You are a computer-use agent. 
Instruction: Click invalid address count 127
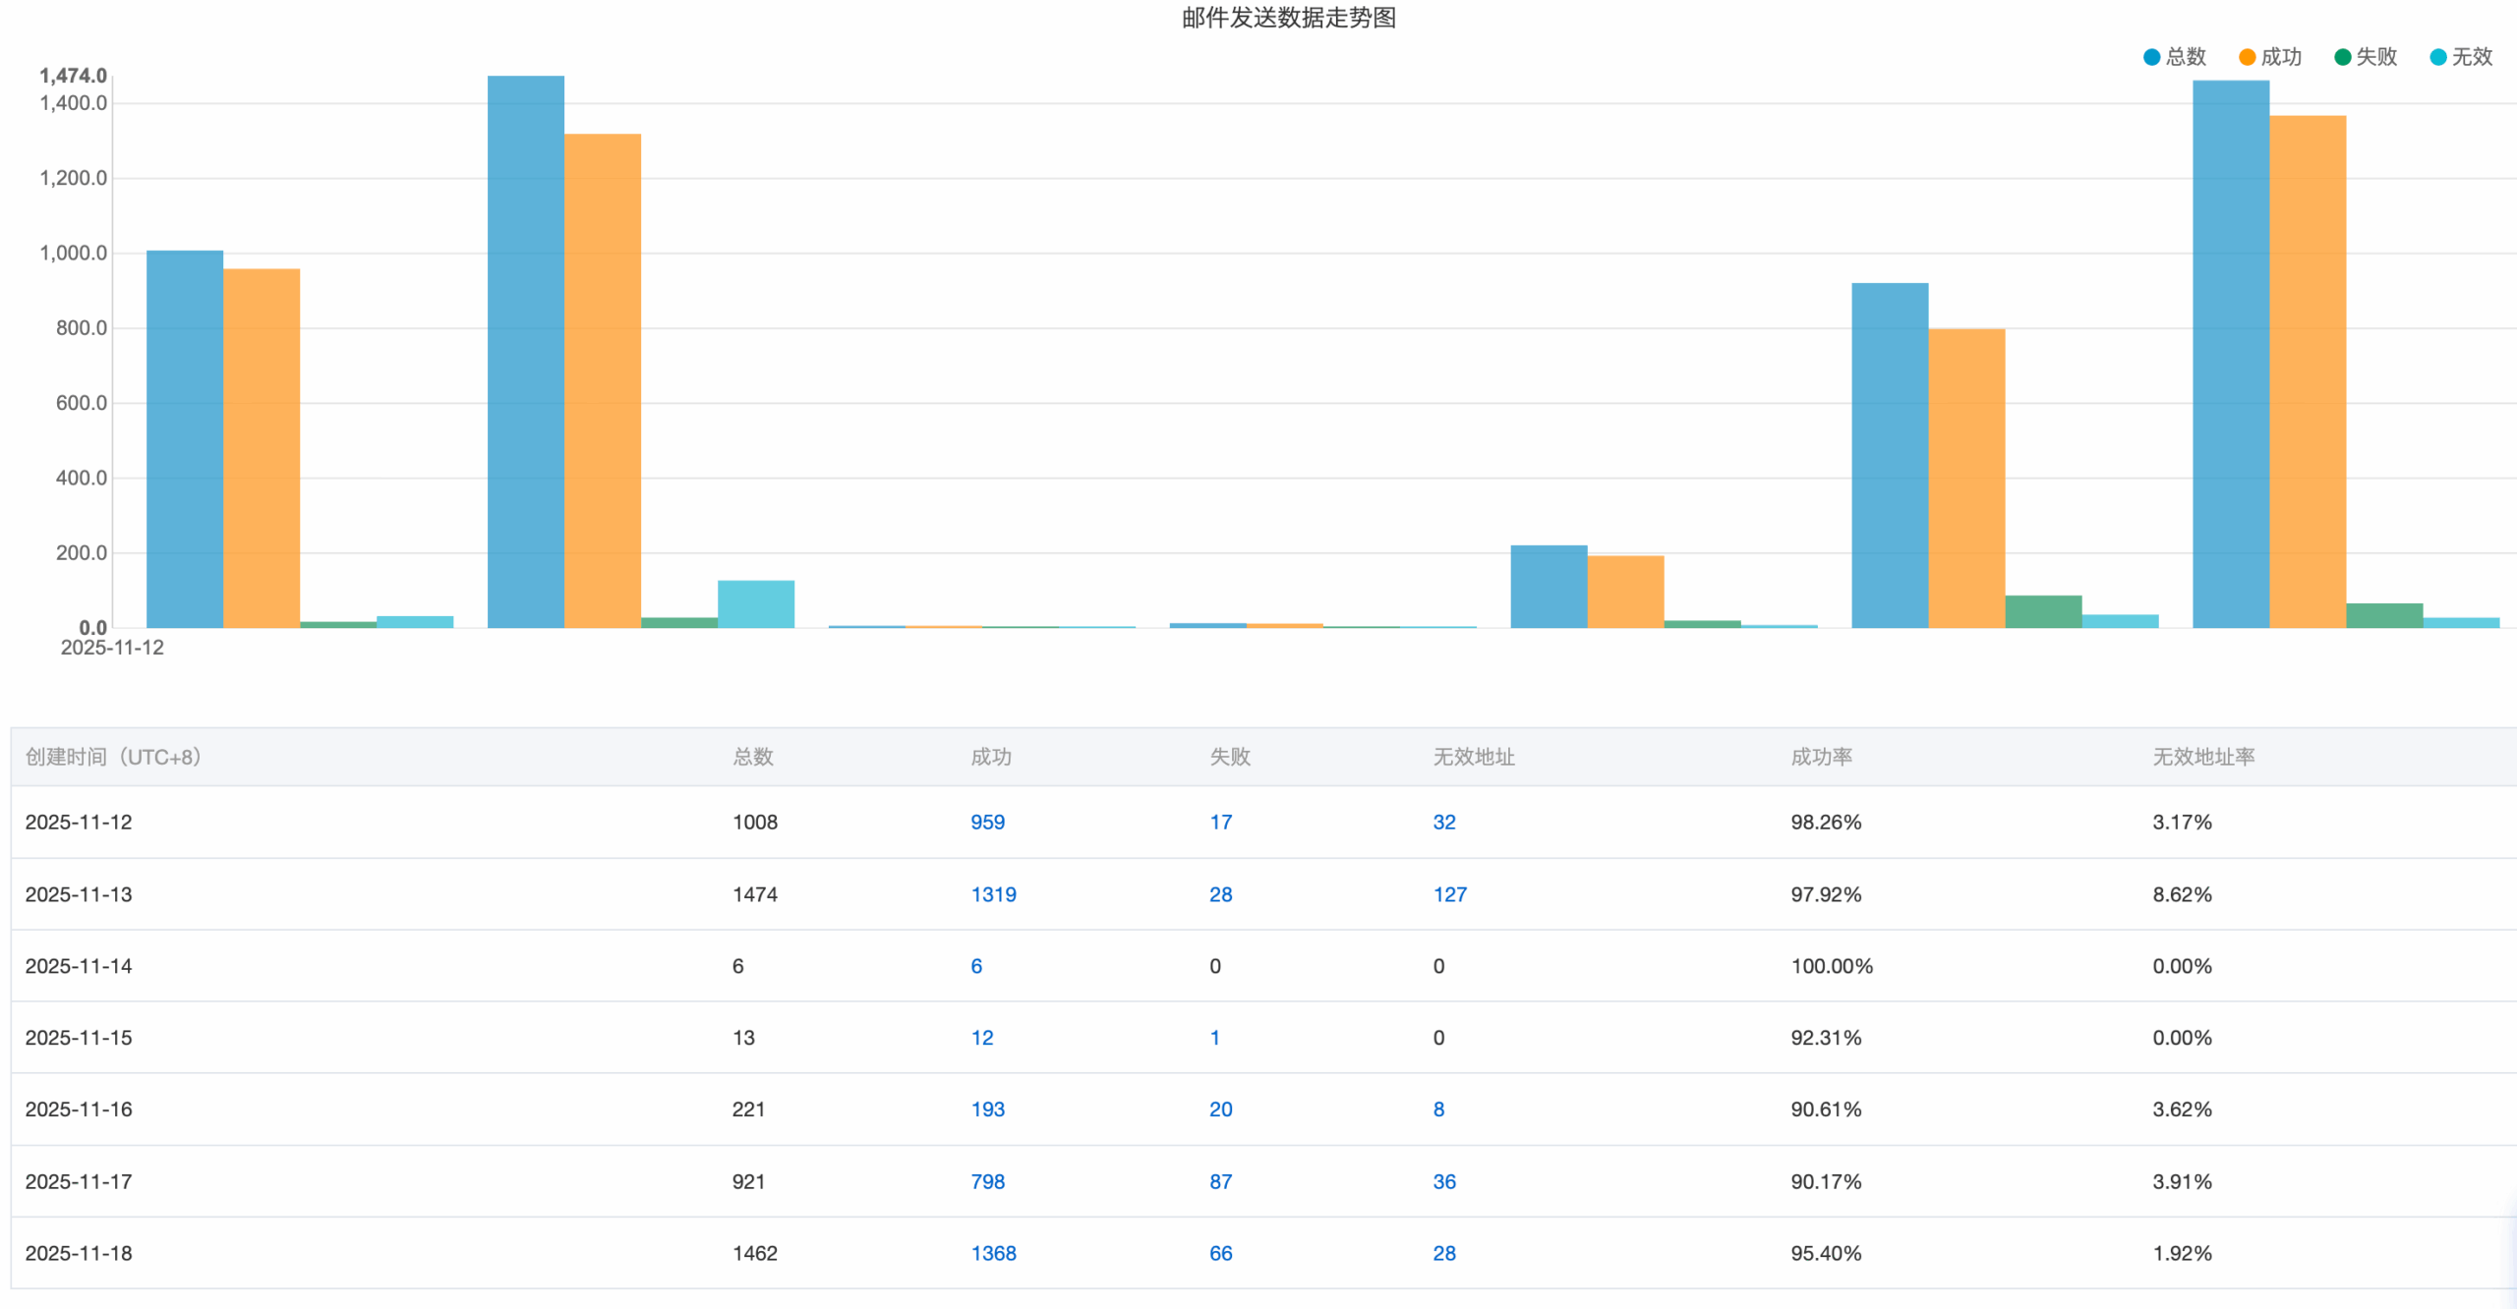point(1449,894)
